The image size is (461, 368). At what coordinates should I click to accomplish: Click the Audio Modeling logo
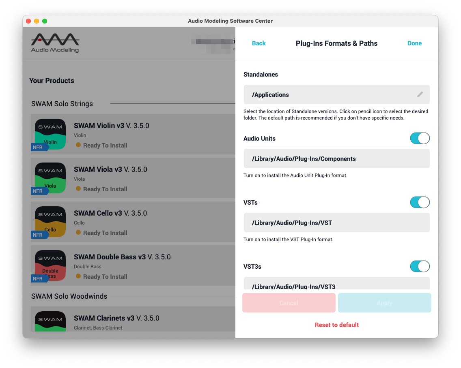tap(55, 43)
